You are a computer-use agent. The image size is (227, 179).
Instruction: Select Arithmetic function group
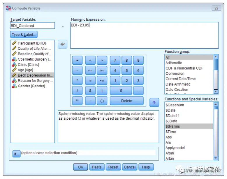click(x=189, y=63)
